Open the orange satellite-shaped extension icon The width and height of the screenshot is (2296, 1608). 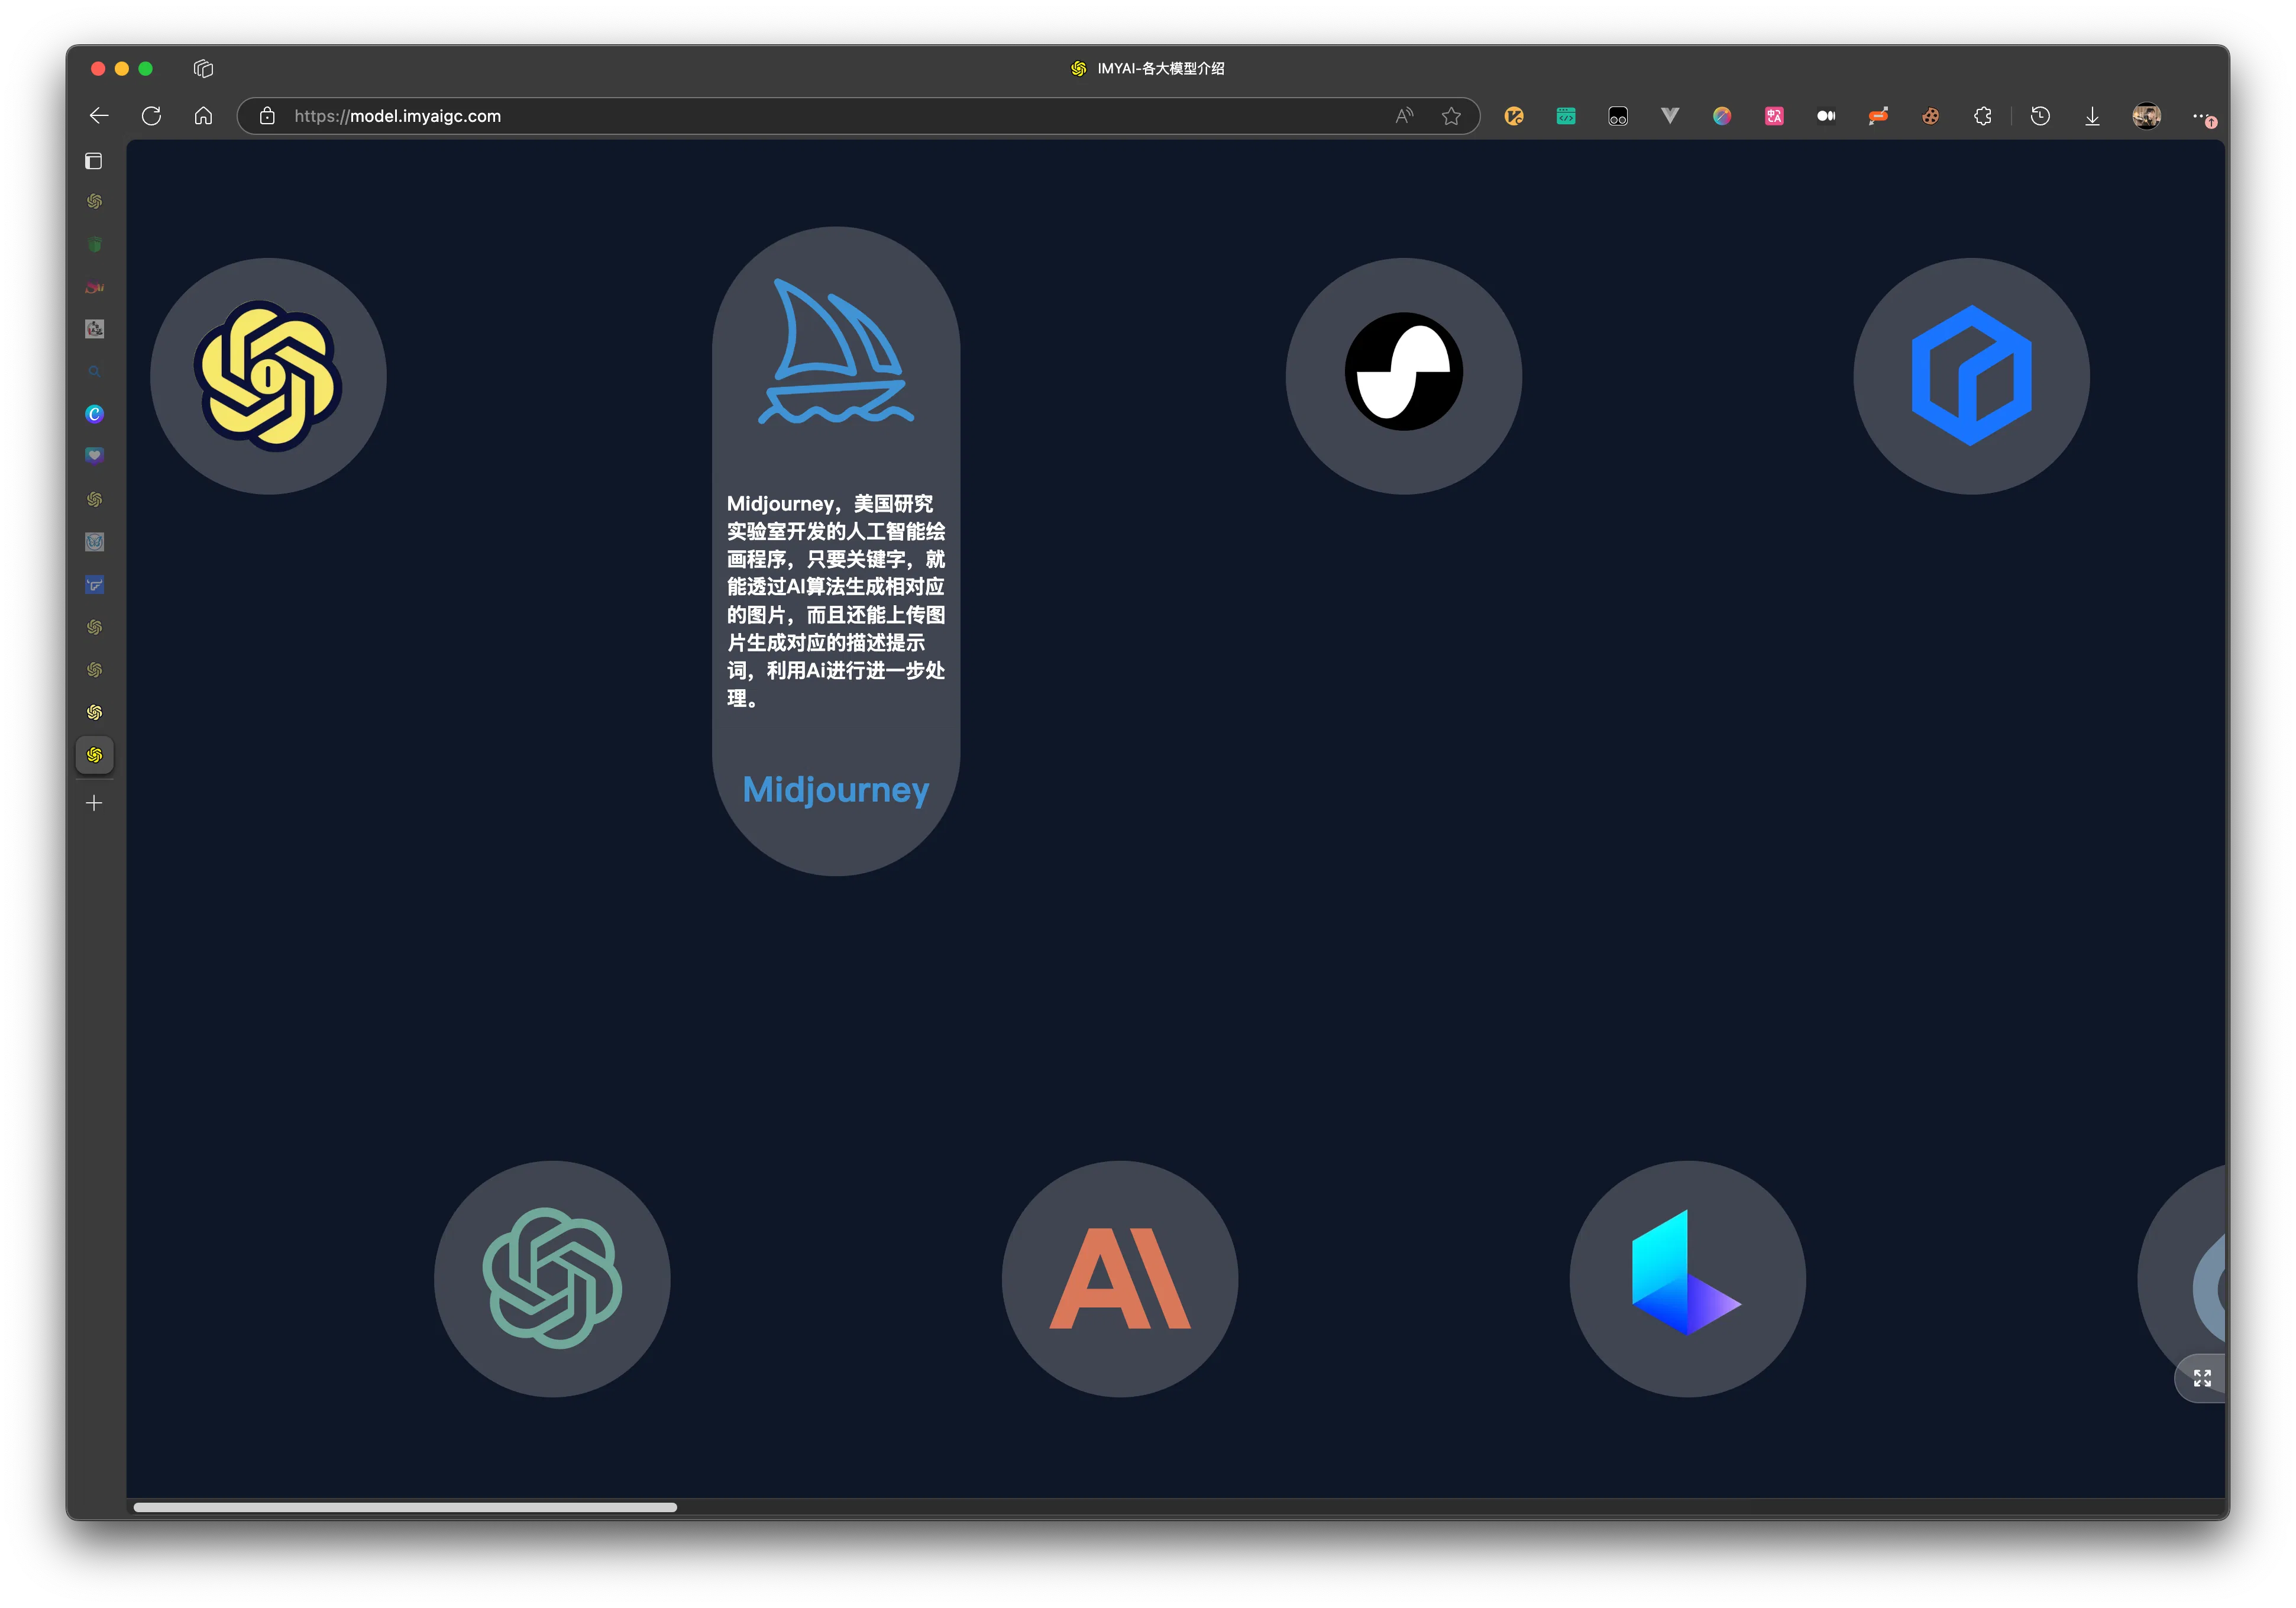pos(1878,116)
